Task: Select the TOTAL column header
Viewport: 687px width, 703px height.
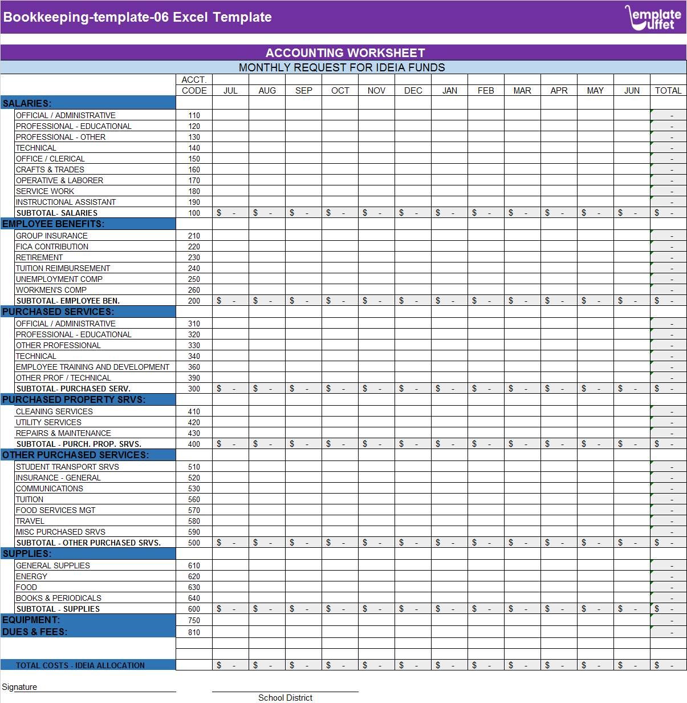Action: point(668,90)
